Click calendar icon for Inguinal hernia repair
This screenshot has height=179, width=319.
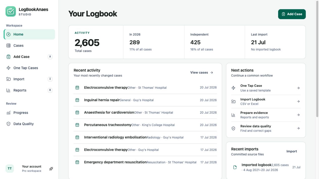(77, 100)
